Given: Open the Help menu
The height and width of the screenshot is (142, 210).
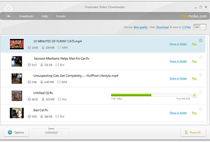Looking at the screenshot, I should click(45, 16).
